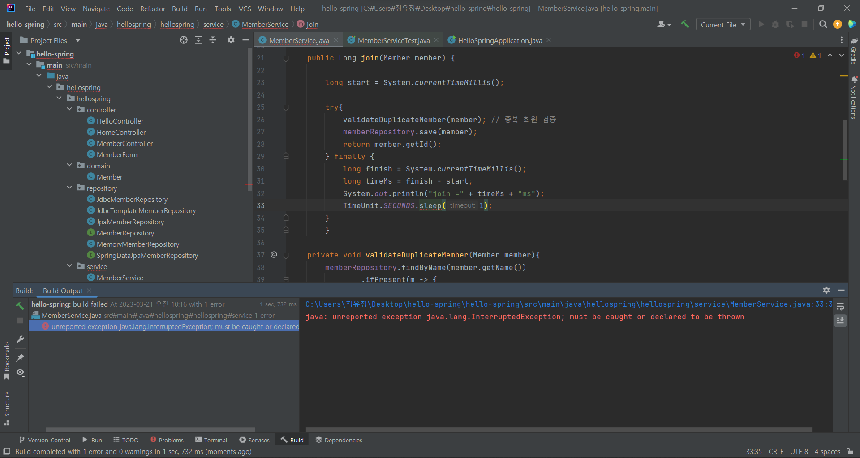The width and height of the screenshot is (860, 458).
Task: Click the IDE update arrow icon
Action: [837, 24]
